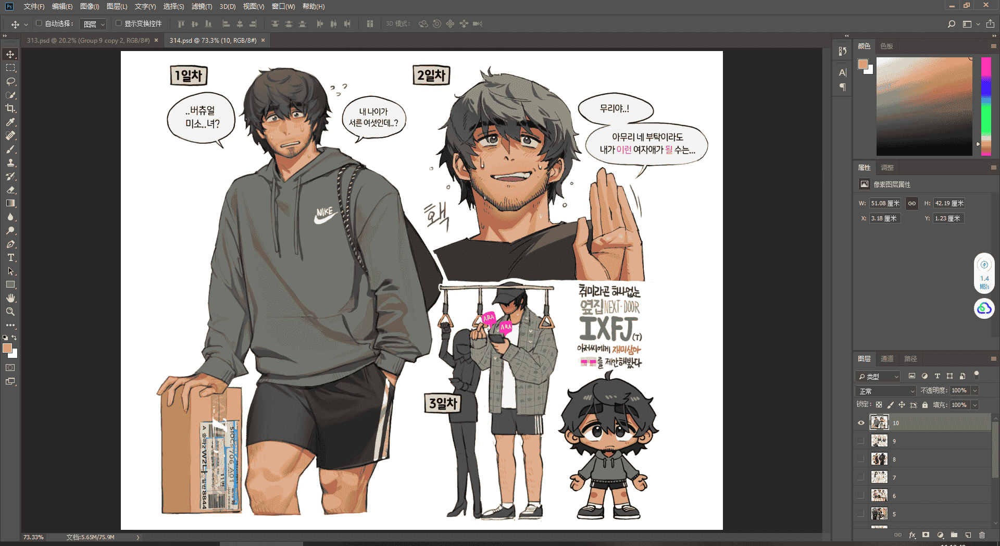Select the layer 6 thumbnail

tap(879, 495)
